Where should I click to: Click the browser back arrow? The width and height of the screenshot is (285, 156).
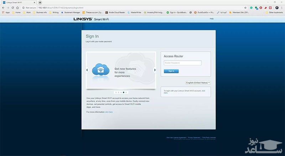click(x=3, y=7)
